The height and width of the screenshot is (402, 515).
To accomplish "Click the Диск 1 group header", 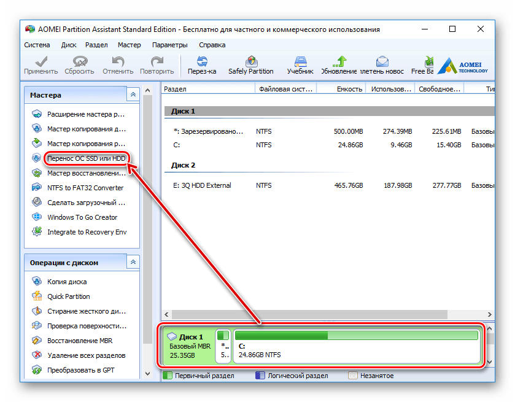I will point(330,111).
